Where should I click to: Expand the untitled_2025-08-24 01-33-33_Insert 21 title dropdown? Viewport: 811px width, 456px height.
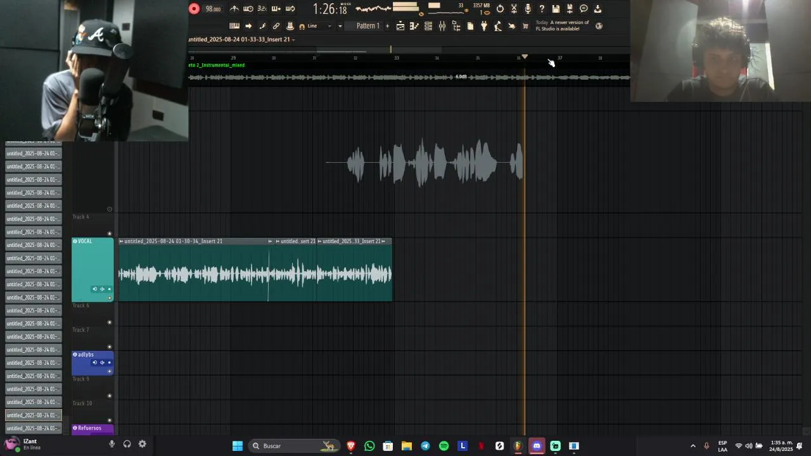[293, 40]
